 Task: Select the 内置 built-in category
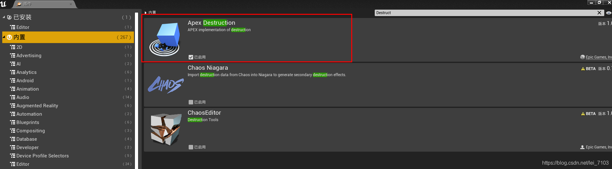68,37
